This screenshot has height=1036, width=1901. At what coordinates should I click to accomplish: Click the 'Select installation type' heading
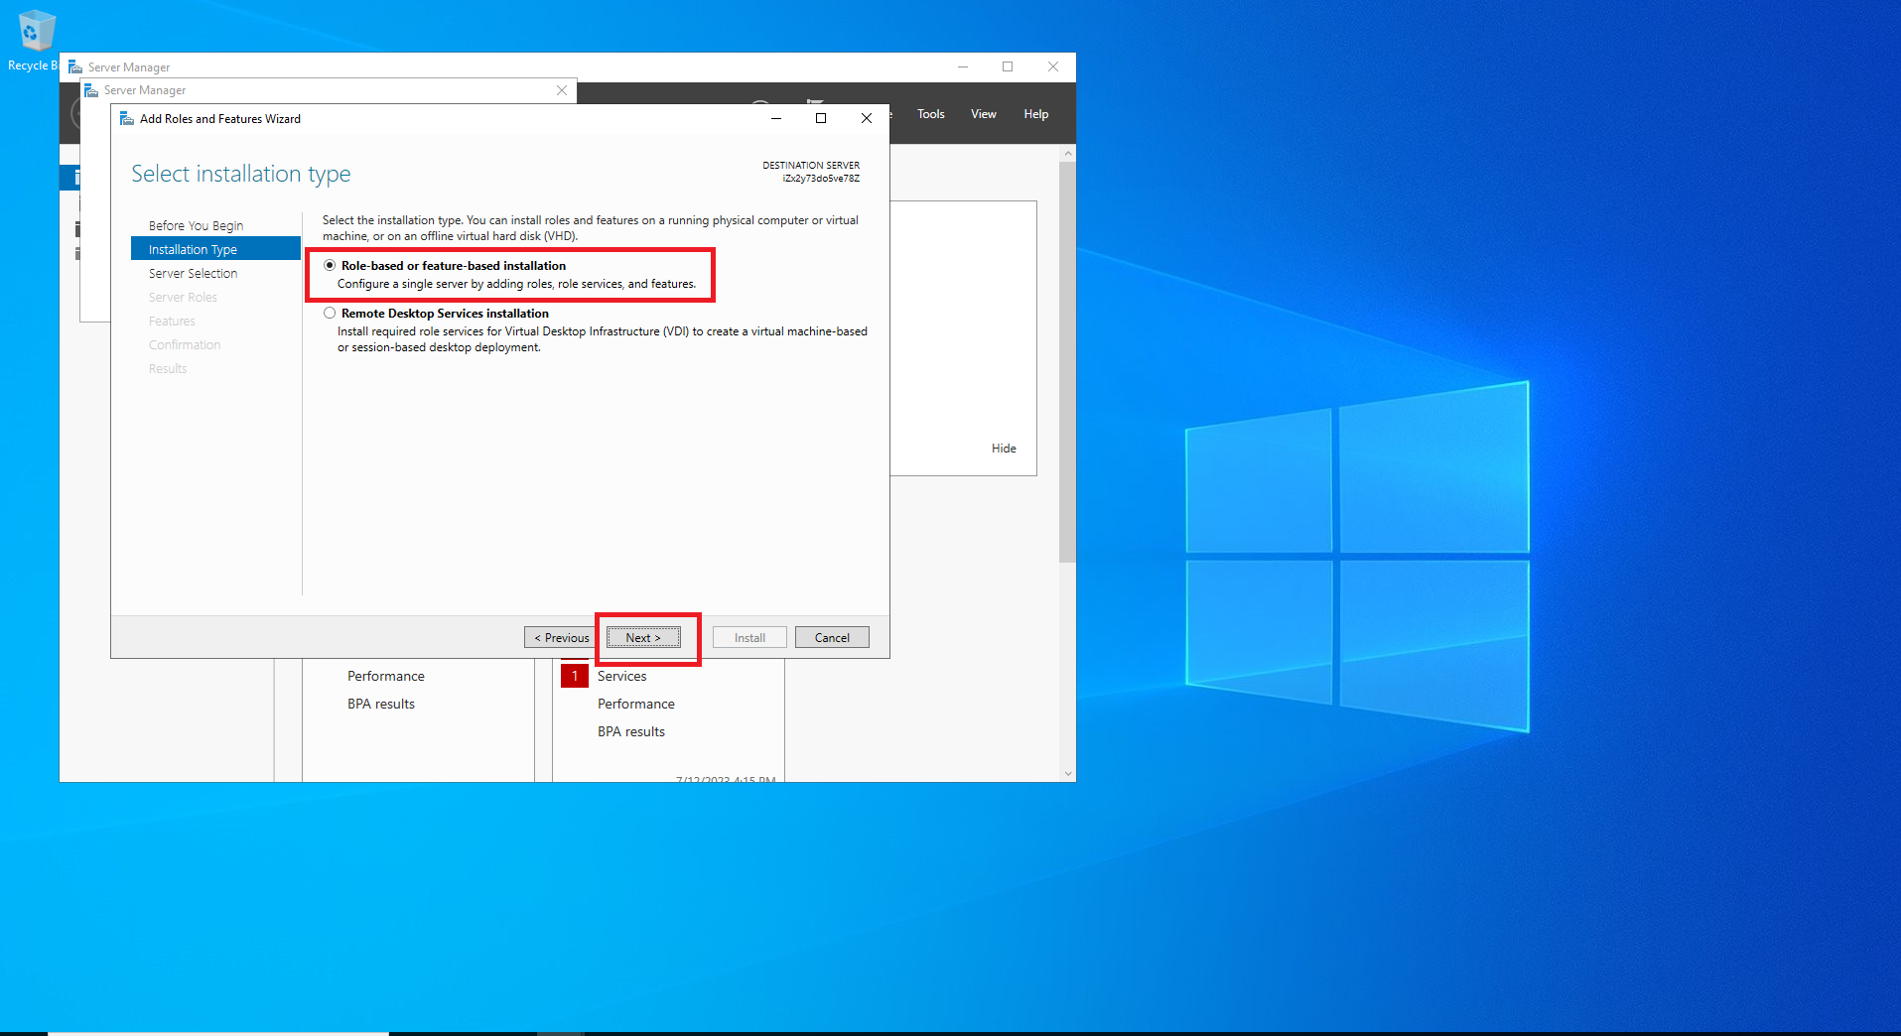coord(241,174)
